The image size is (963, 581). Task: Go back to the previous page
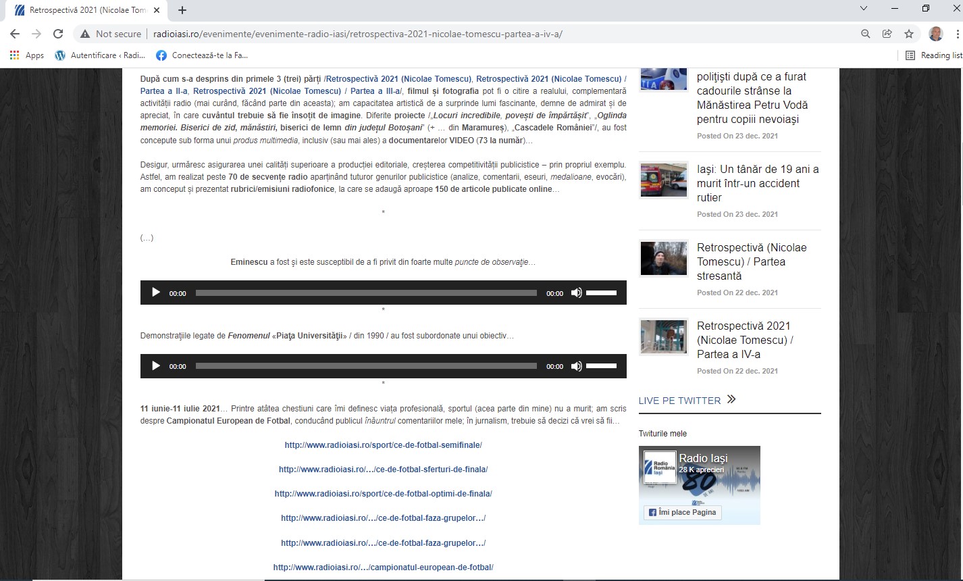(x=15, y=34)
